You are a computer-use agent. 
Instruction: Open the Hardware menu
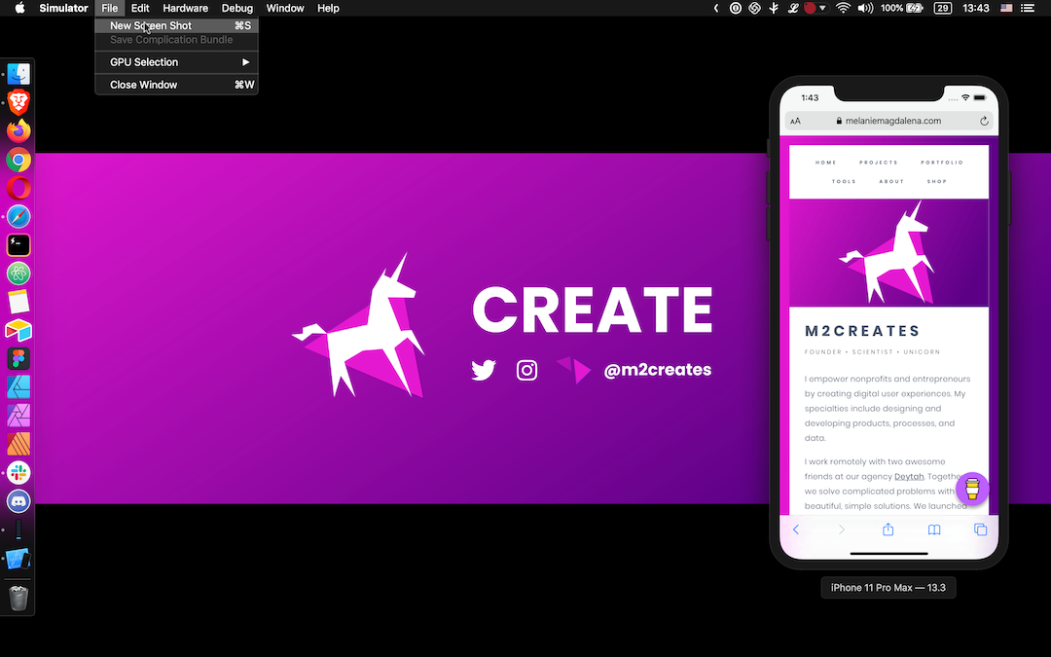(185, 8)
